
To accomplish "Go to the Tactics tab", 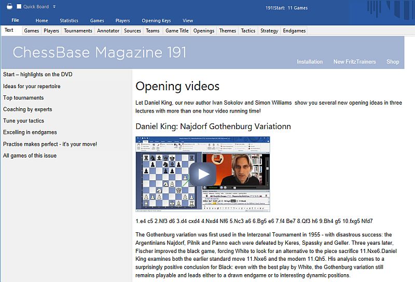I will 248,31.
